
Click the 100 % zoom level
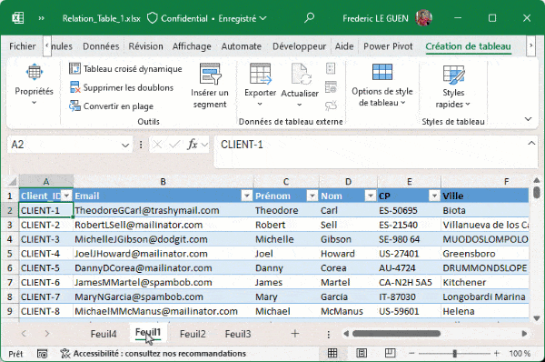520,353
